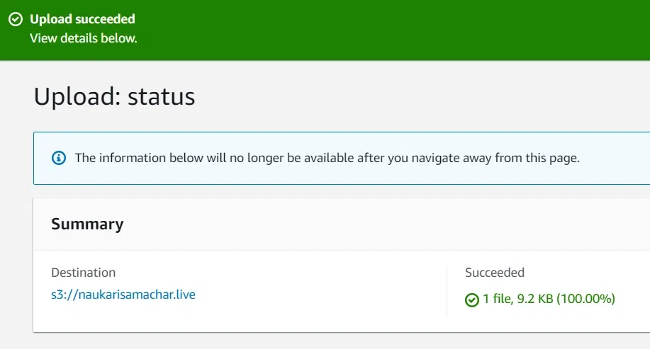This screenshot has width=650, height=349.
Task: Click the blue info circle icon
Action: point(60,158)
